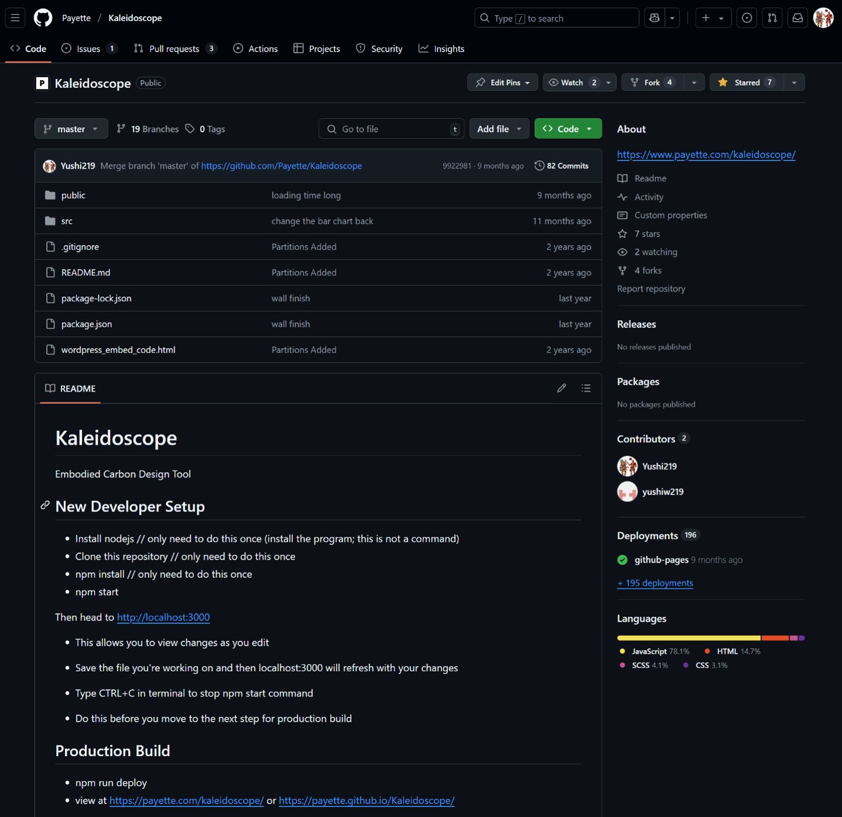842x817 pixels.
Task: View the 4 forks link
Action: point(640,270)
